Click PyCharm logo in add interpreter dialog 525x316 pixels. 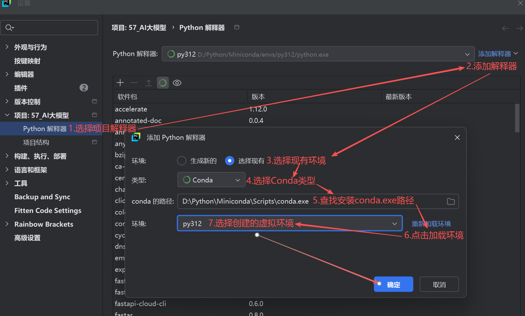point(136,137)
